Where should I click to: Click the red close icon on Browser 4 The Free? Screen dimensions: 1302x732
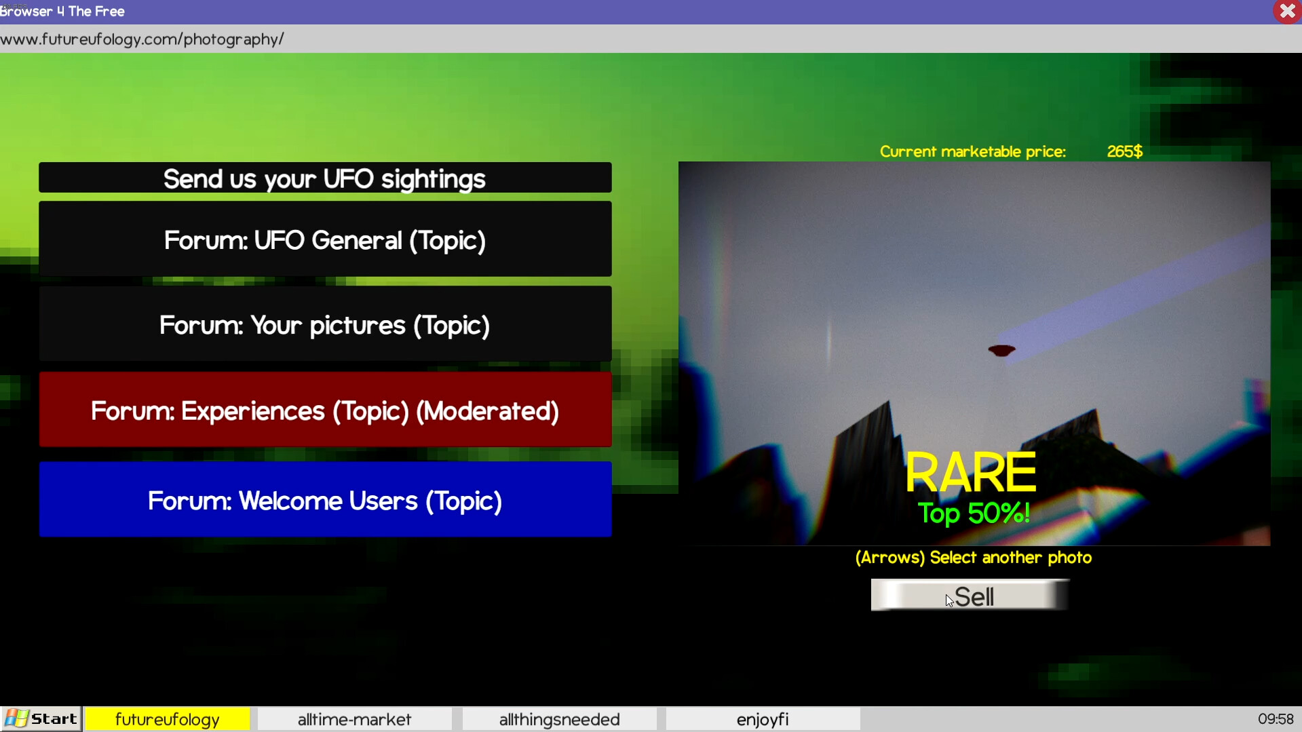(1286, 11)
